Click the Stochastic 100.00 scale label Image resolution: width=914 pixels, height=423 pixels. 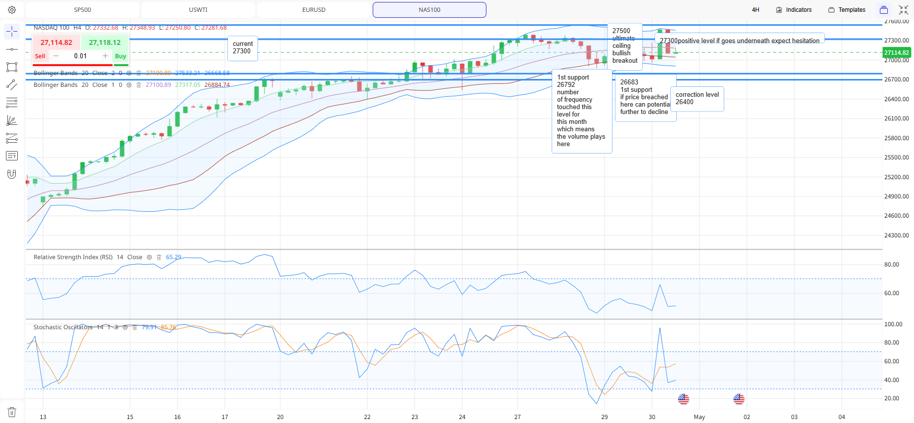click(893, 324)
